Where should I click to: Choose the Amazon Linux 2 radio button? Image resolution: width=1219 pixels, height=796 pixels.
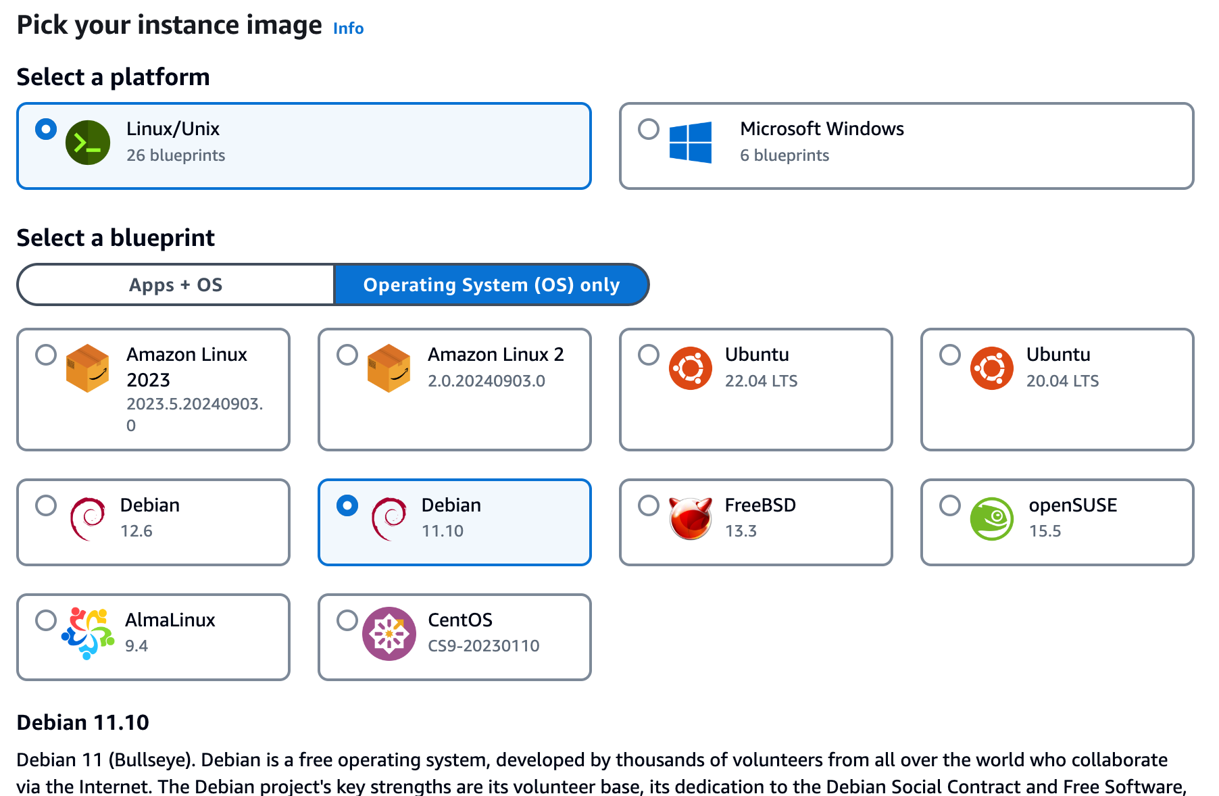347,355
